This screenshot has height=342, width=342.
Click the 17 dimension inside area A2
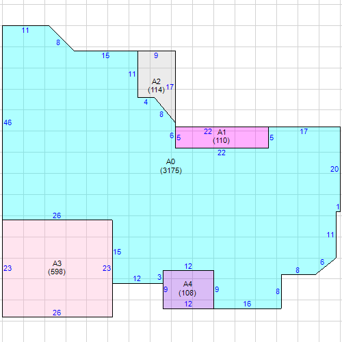pyautogui.click(x=170, y=87)
